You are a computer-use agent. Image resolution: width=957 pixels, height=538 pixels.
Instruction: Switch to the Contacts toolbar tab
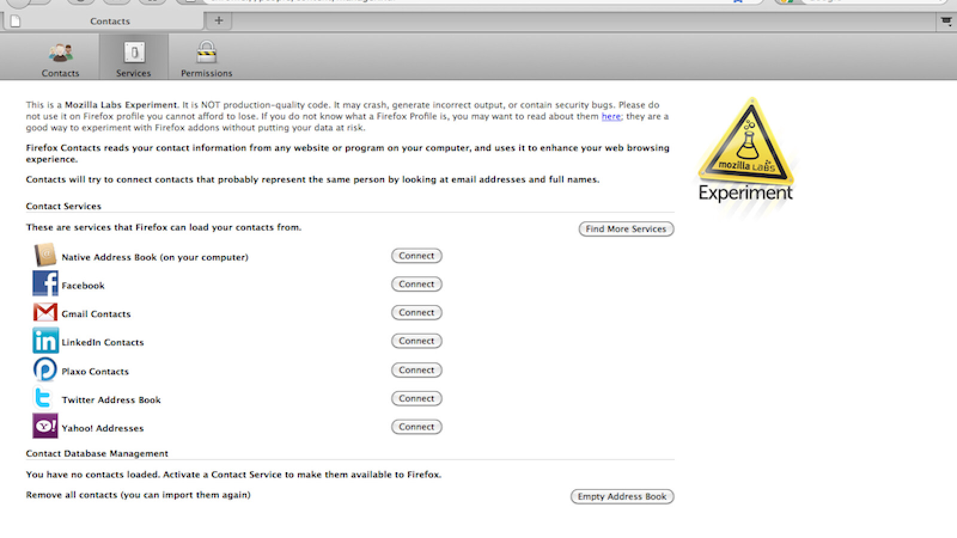(x=60, y=59)
